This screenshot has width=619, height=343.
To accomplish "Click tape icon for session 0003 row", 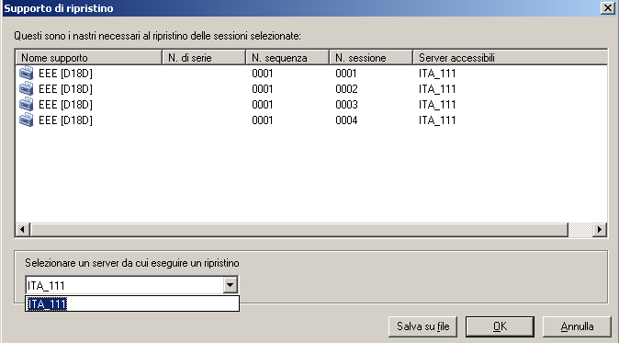I will [x=27, y=104].
